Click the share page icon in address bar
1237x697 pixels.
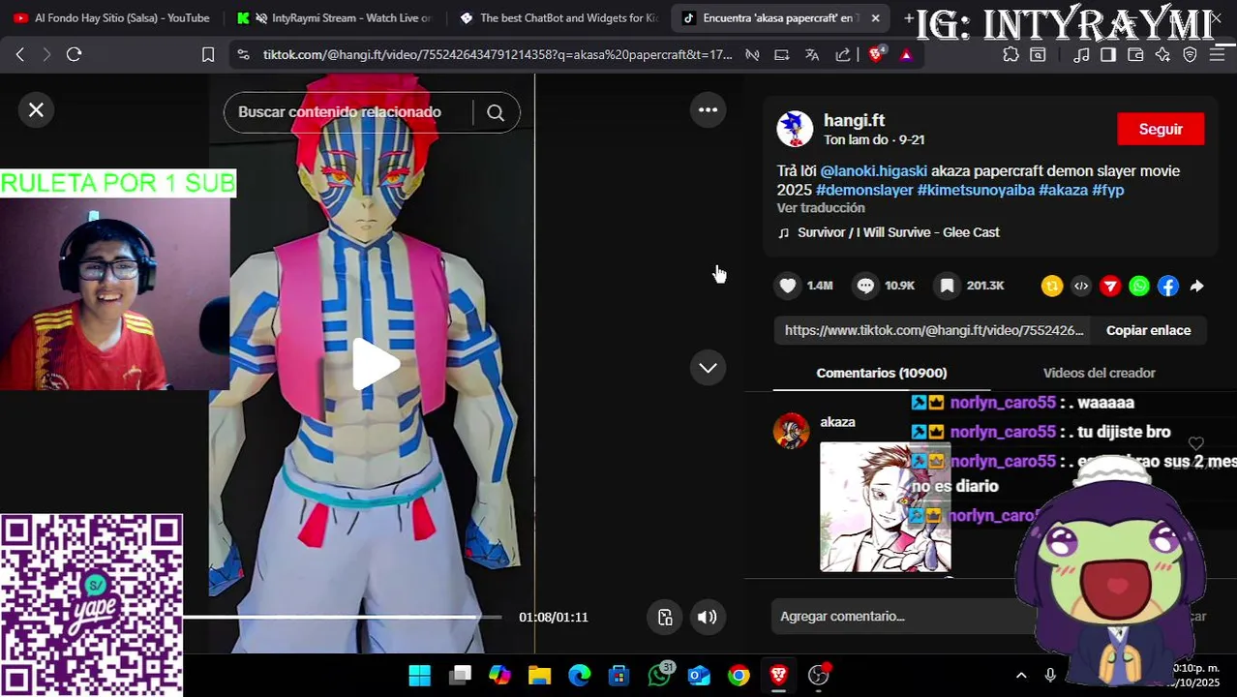[843, 55]
